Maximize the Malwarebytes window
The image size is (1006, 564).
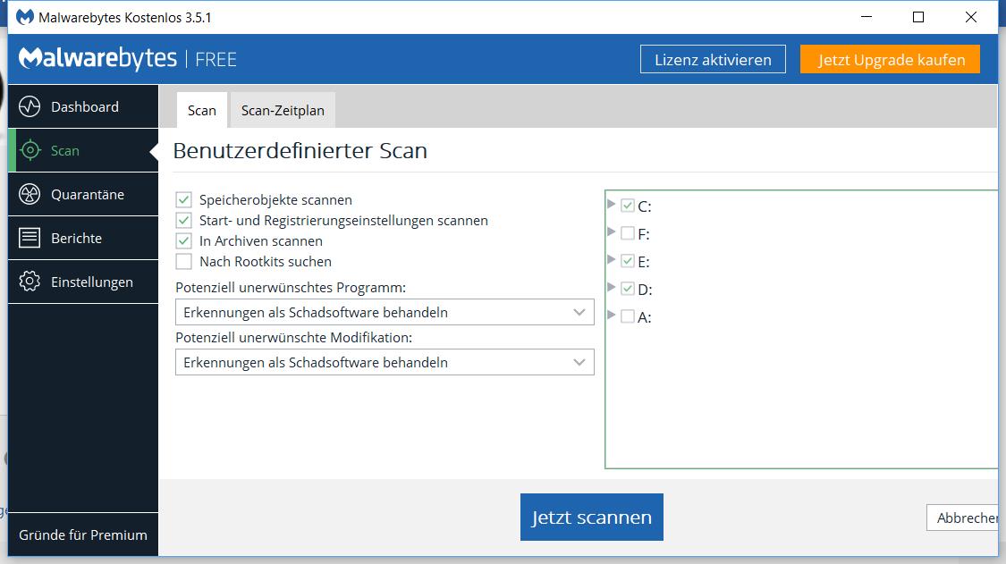pos(918,17)
